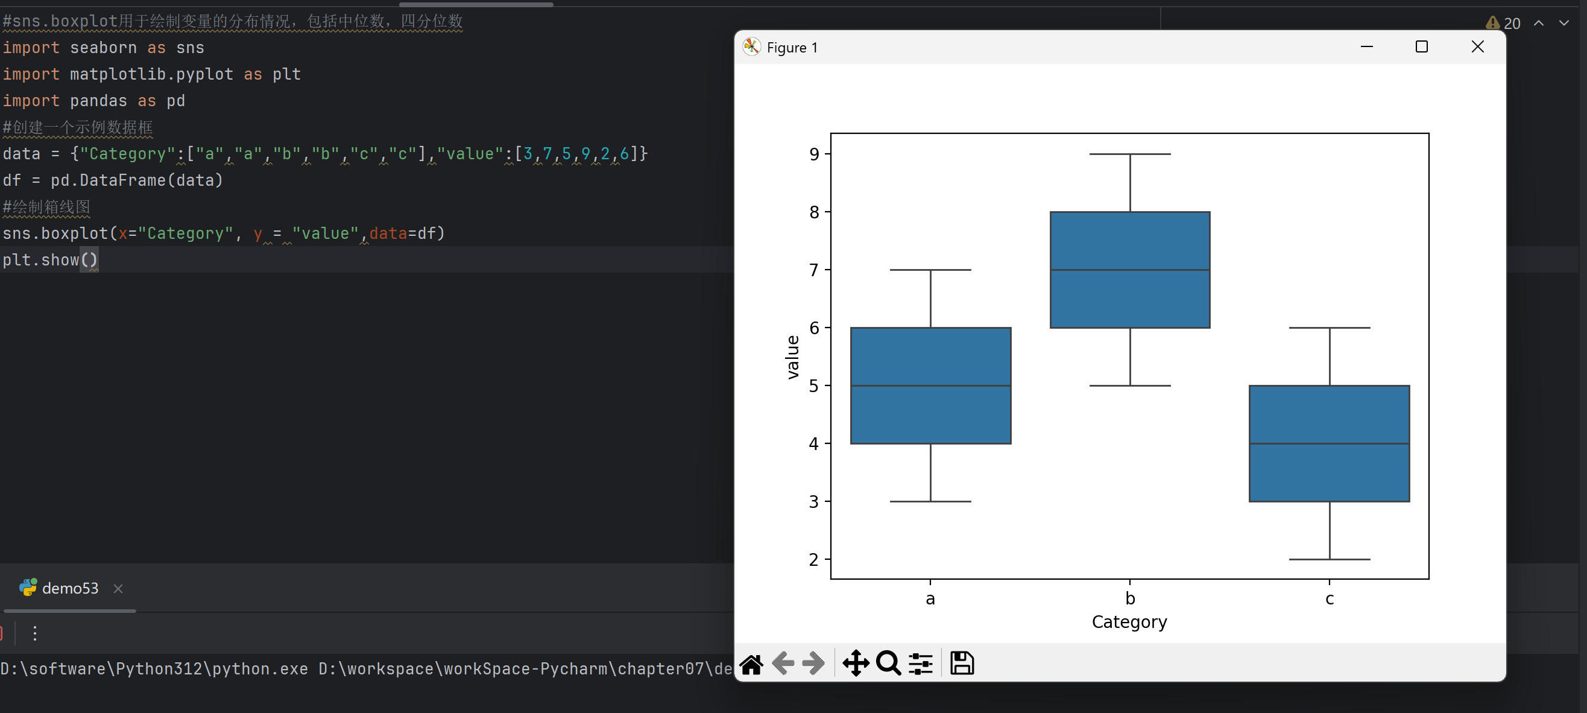Click the Back arrow in figure toolbar

(783, 664)
